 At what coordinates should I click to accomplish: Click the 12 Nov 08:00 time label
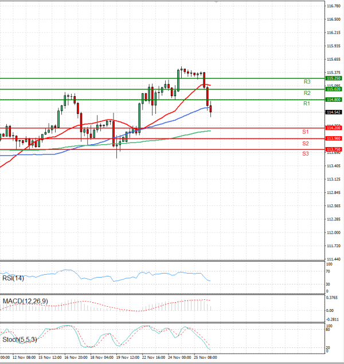point(24,358)
